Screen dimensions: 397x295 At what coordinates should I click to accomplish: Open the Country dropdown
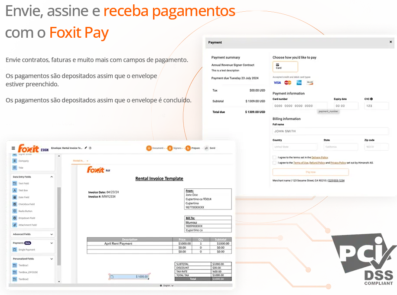[x=295, y=147]
